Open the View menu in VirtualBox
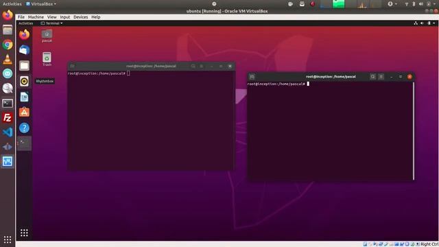Viewport: 439px width, 247px height. coord(52,17)
